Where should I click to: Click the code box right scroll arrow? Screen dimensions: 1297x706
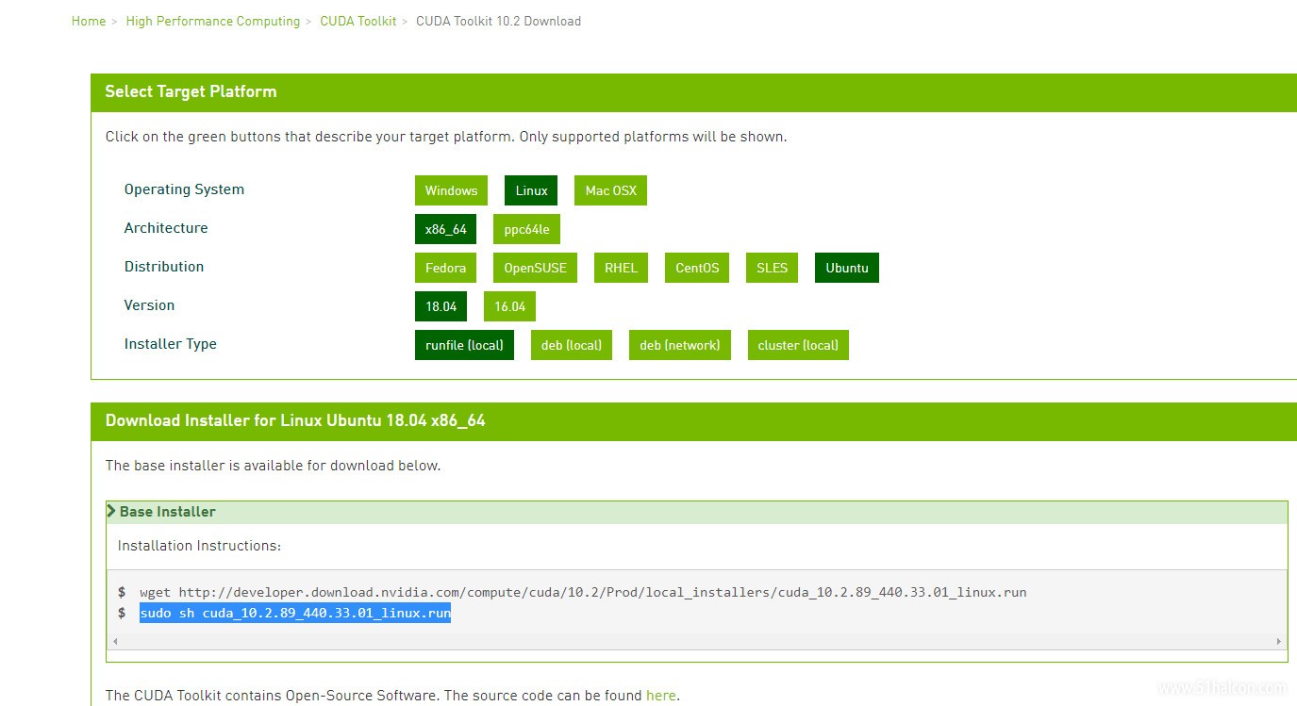click(x=1279, y=641)
